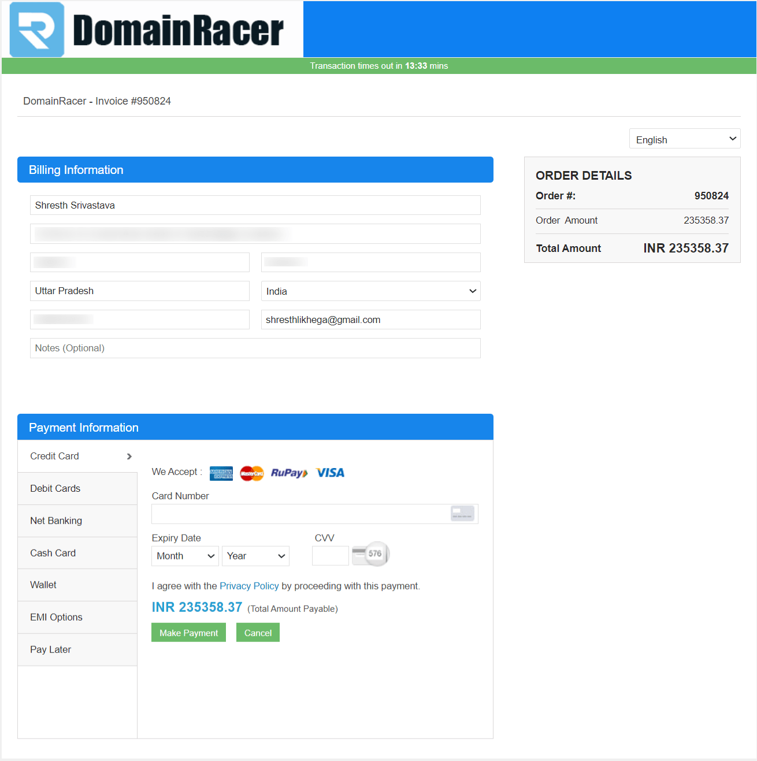Select the RuPay card icon
757x761 pixels.
[x=288, y=473]
